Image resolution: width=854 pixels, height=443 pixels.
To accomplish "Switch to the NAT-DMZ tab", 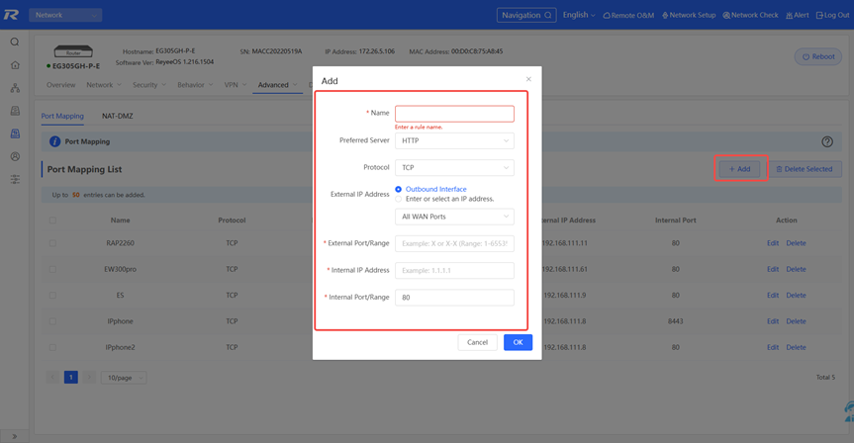I will click(117, 116).
